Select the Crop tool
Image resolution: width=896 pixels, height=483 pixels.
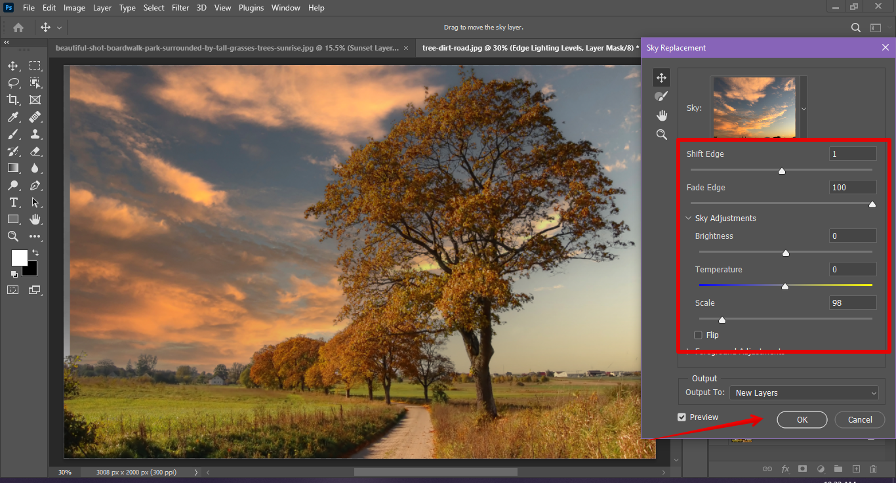pyautogui.click(x=13, y=100)
